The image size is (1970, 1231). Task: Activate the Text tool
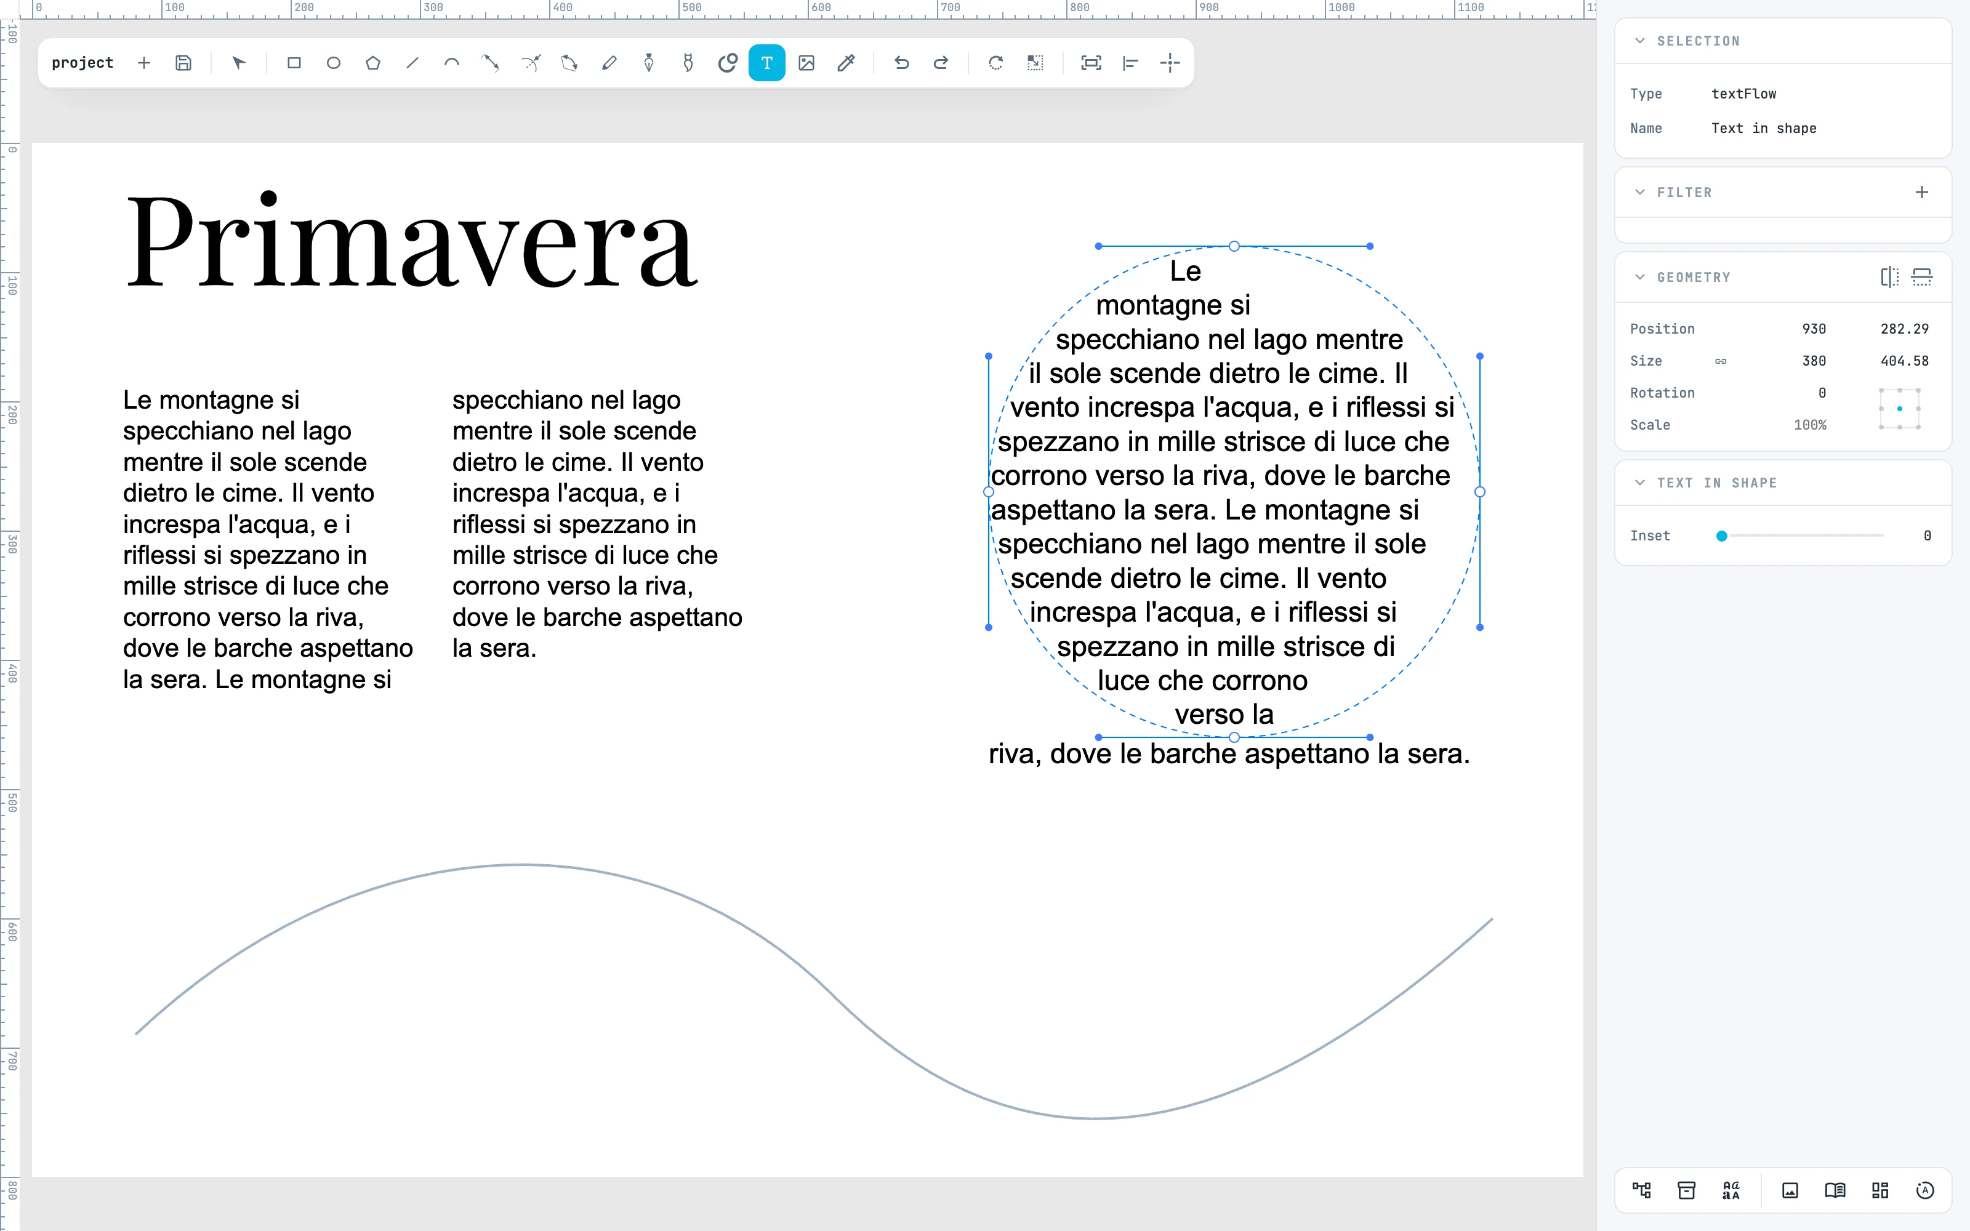click(767, 63)
